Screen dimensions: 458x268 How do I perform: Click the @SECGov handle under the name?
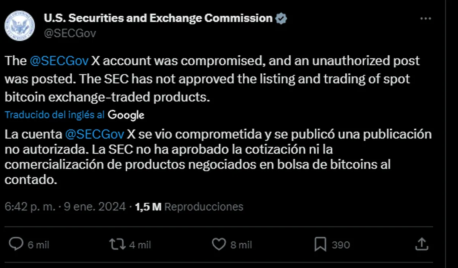pos(70,34)
